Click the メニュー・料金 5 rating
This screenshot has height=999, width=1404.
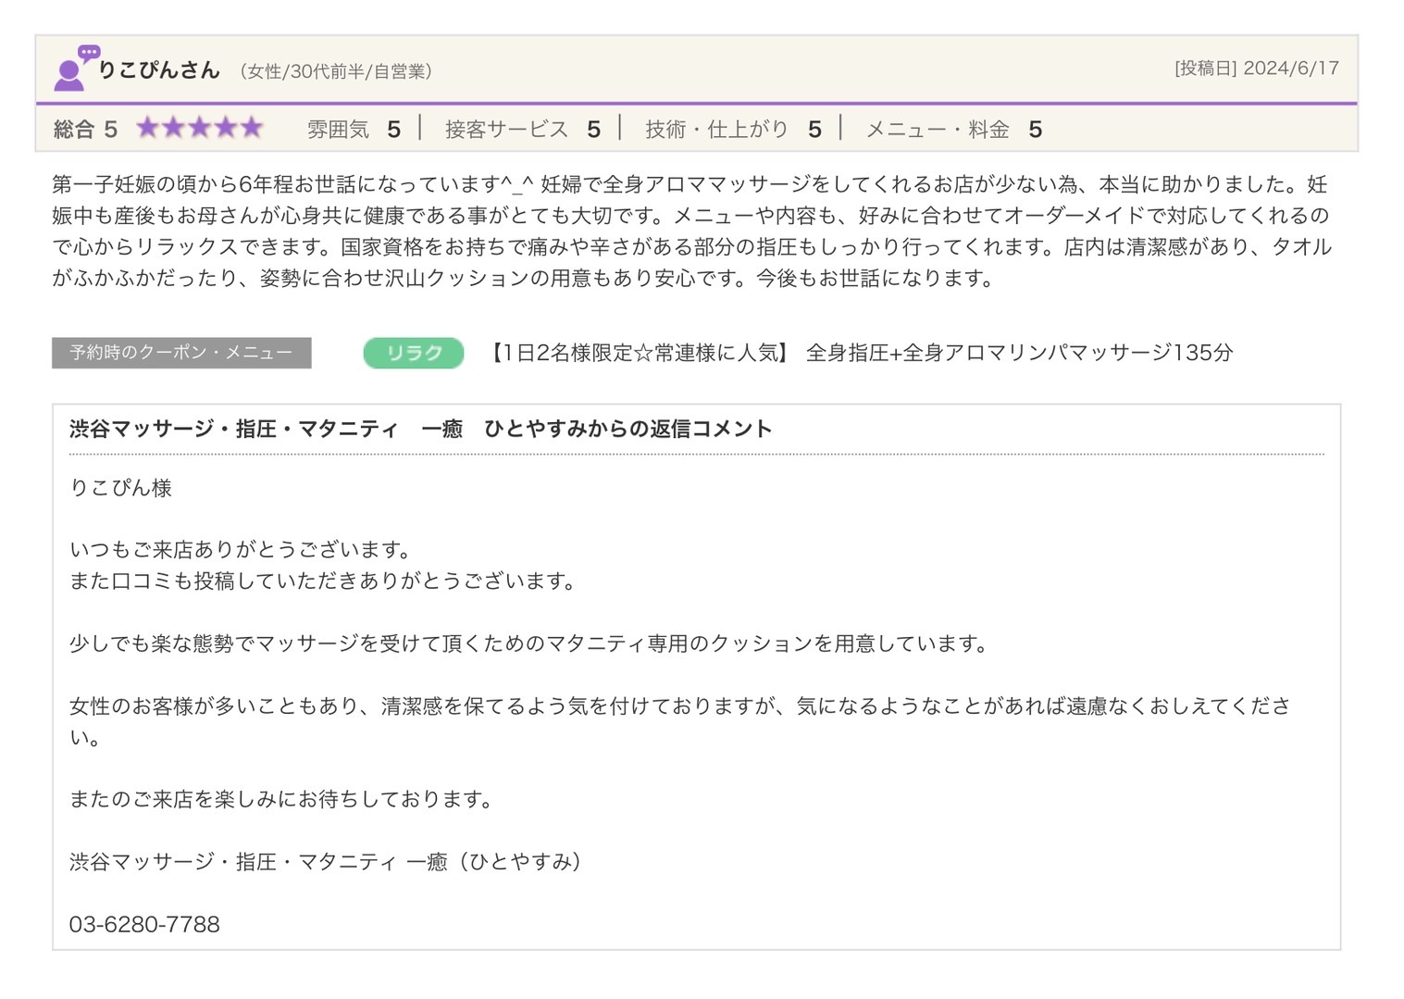tap(953, 129)
